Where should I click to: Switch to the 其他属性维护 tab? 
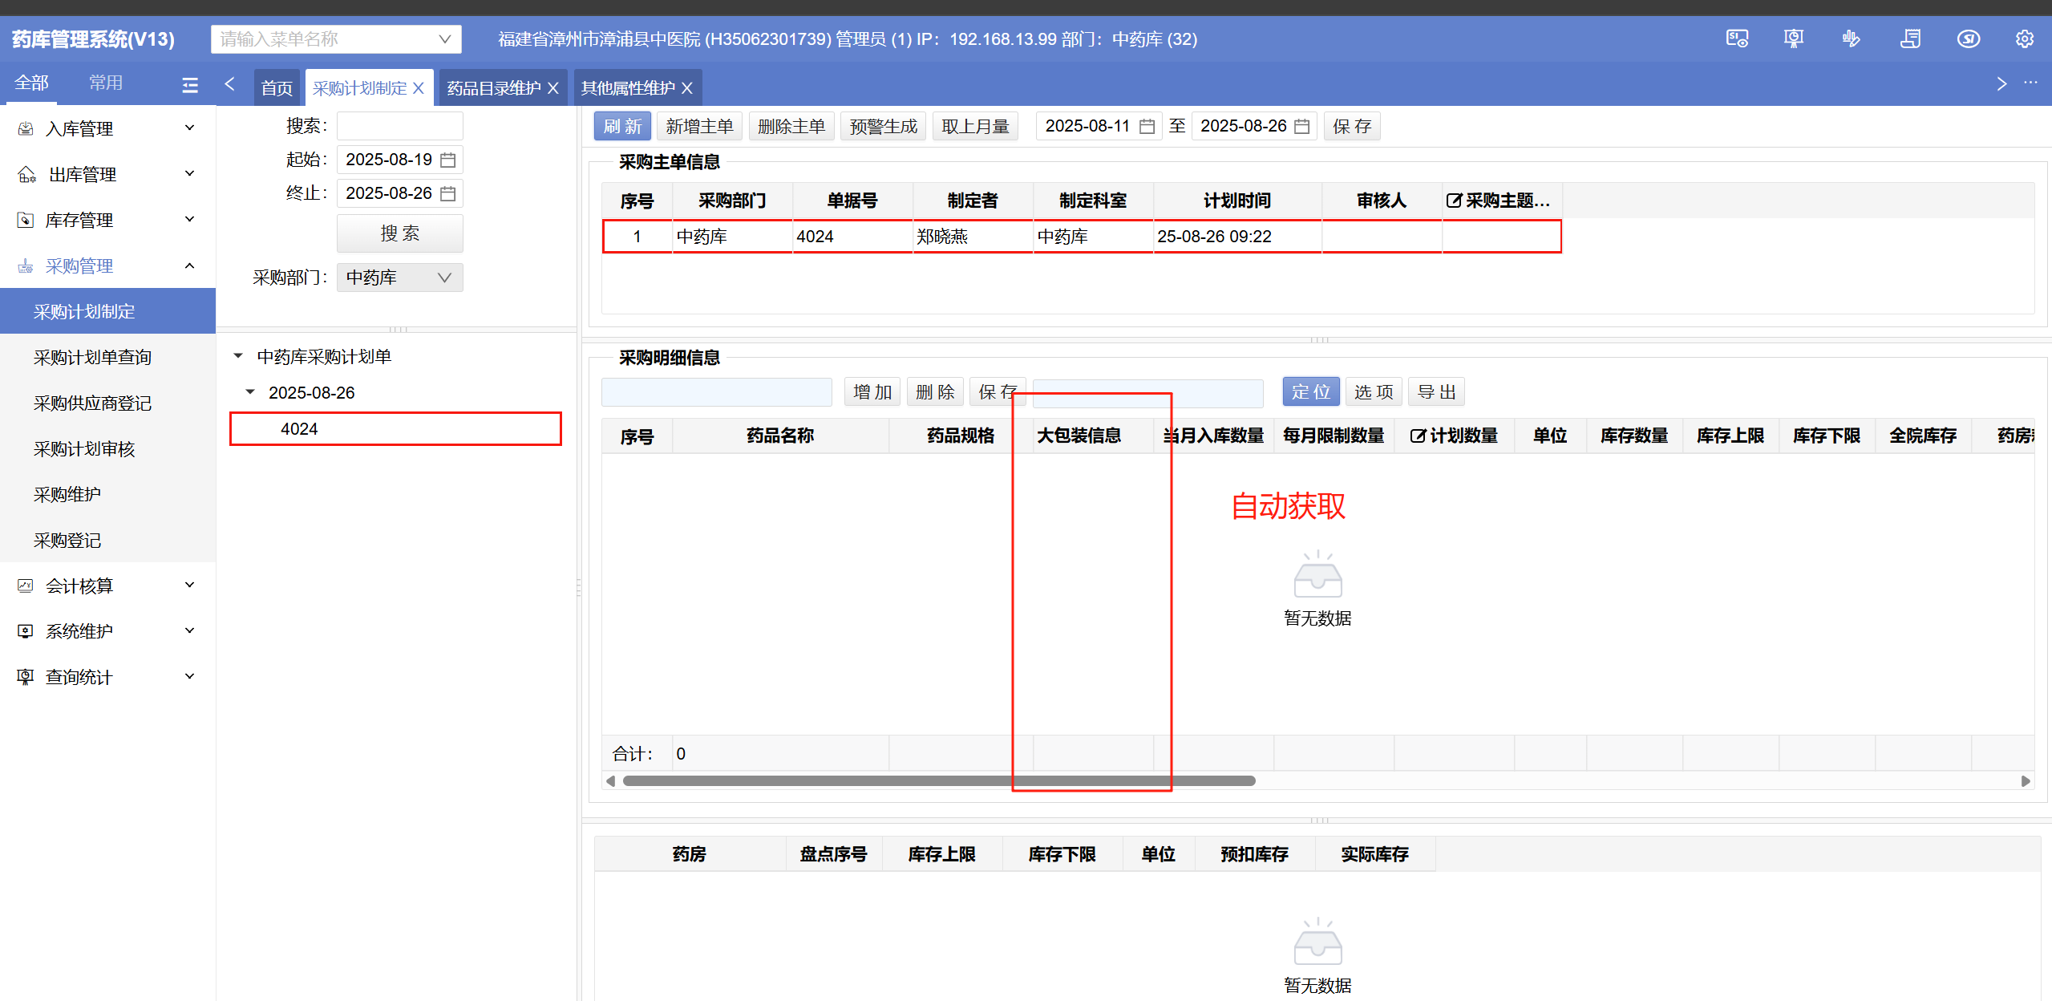(627, 88)
